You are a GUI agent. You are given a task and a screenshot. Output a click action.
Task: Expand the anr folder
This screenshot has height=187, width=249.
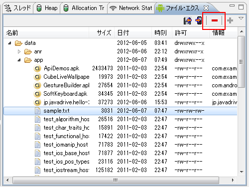pos(19,52)
